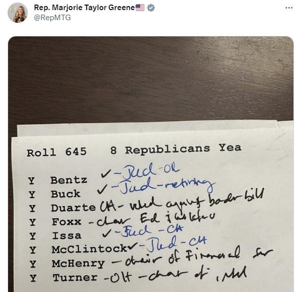Open the Rep. Marjorie Taylor Greene name link
This screenshot has width=297, height=292.
coord(84,8)
